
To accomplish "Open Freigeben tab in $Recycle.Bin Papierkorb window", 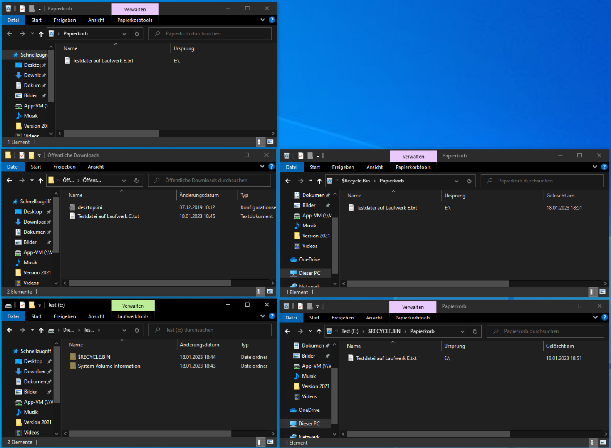I will [343, 167].
